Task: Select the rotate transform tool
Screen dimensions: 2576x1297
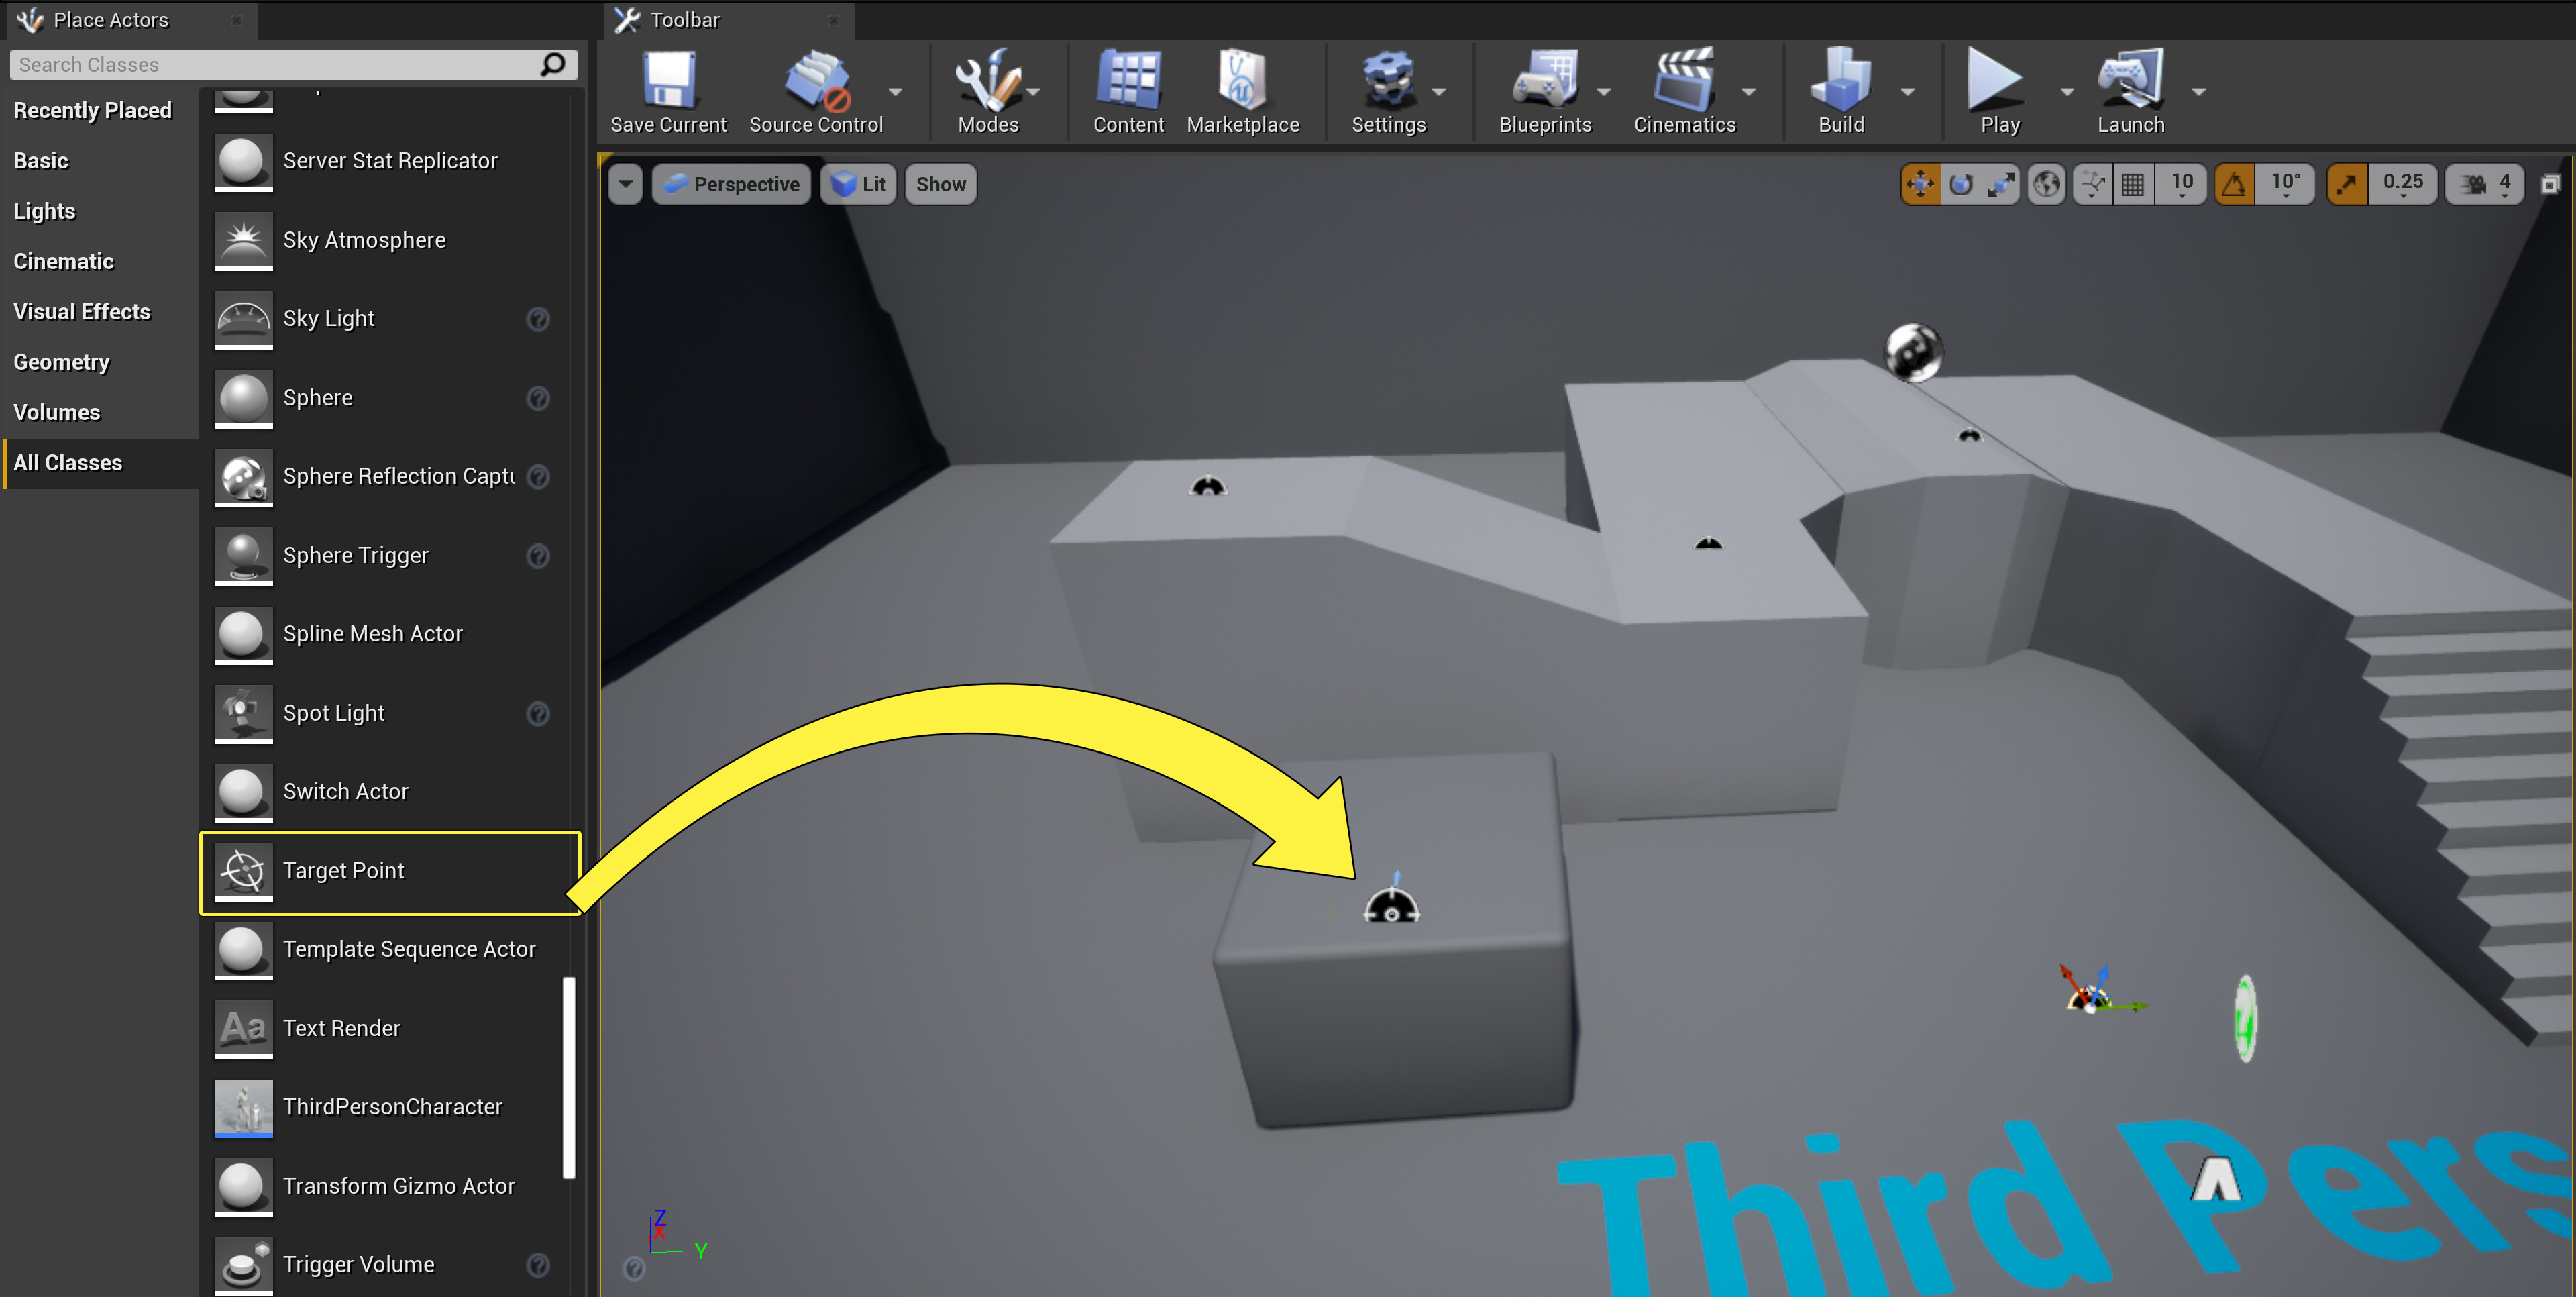Action: [x=1960, y=184]
